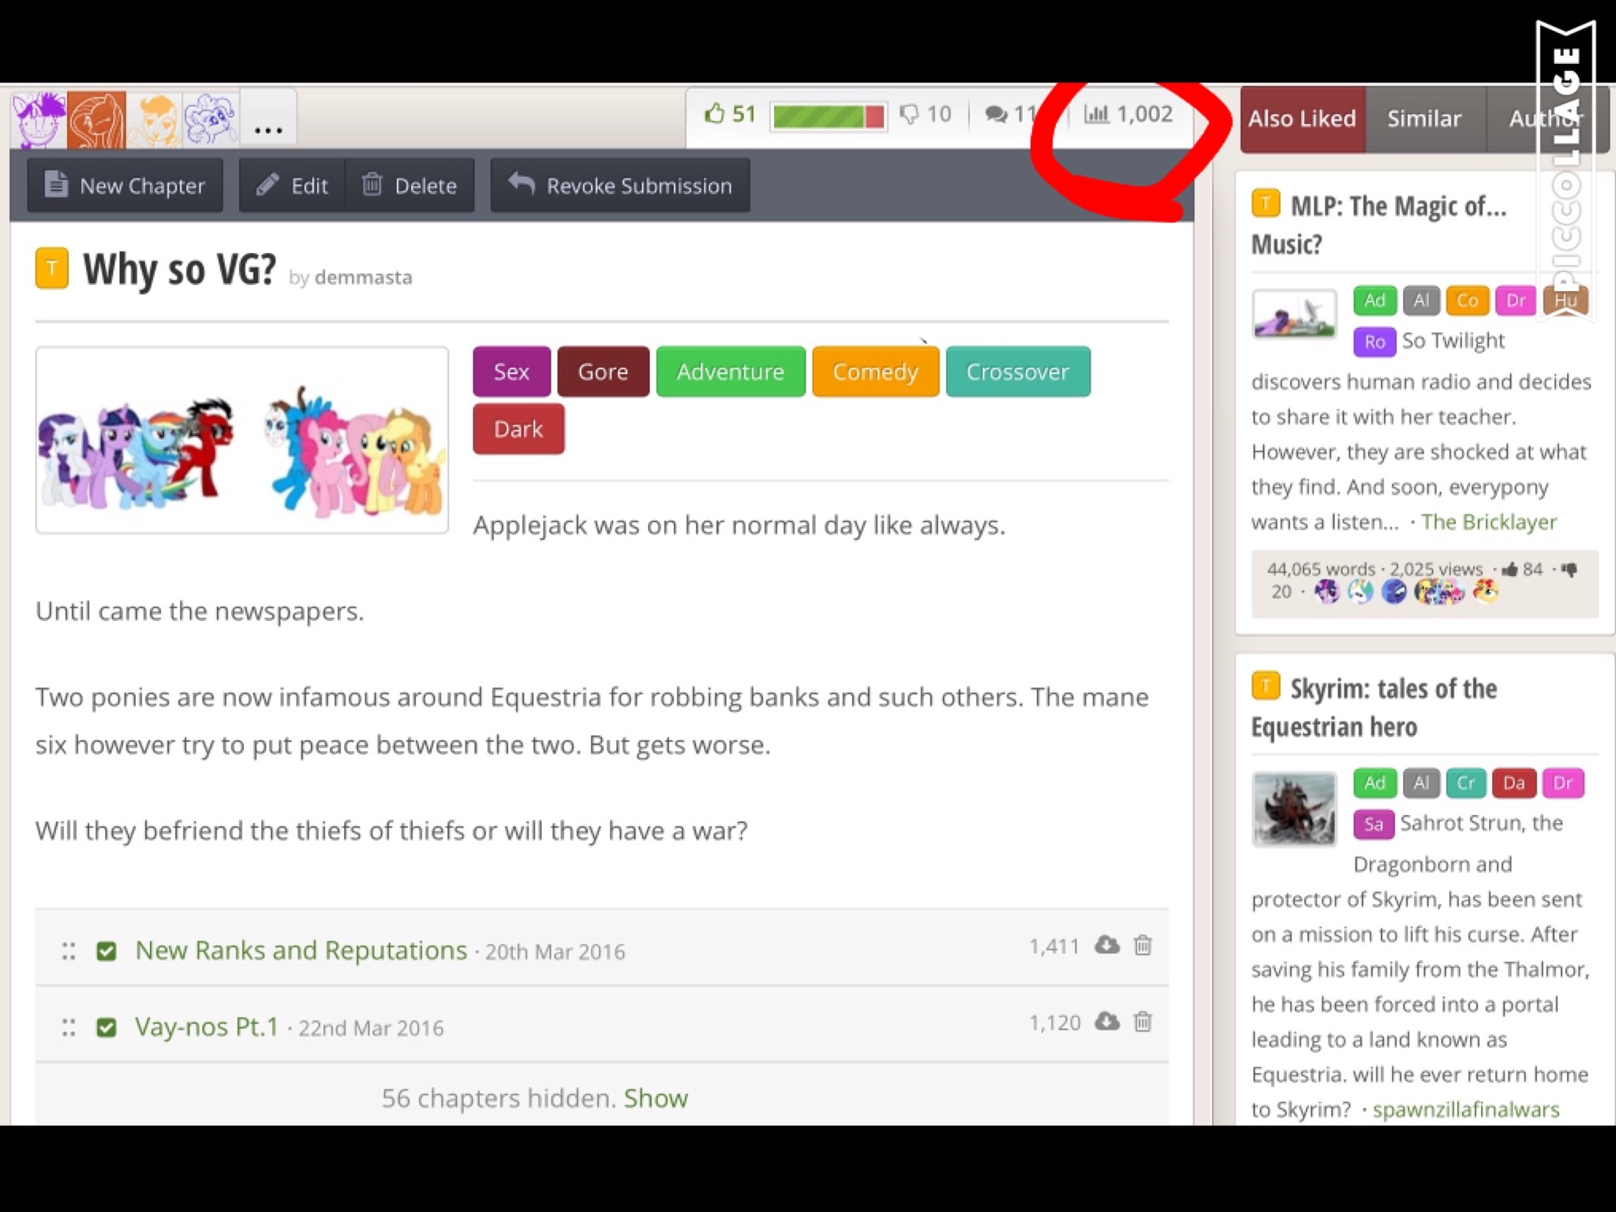Select the Dark tag
The height and width of the screenshot is (1212, 1616).
pos(518,429)
